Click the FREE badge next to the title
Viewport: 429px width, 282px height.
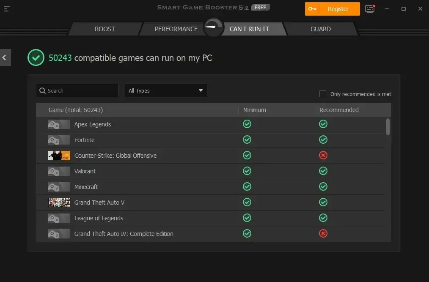260,7
